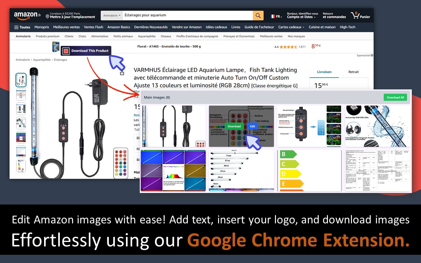Open the Toutes hamburger menu
The height and width of the screenshot is (263, 421).
22,27
